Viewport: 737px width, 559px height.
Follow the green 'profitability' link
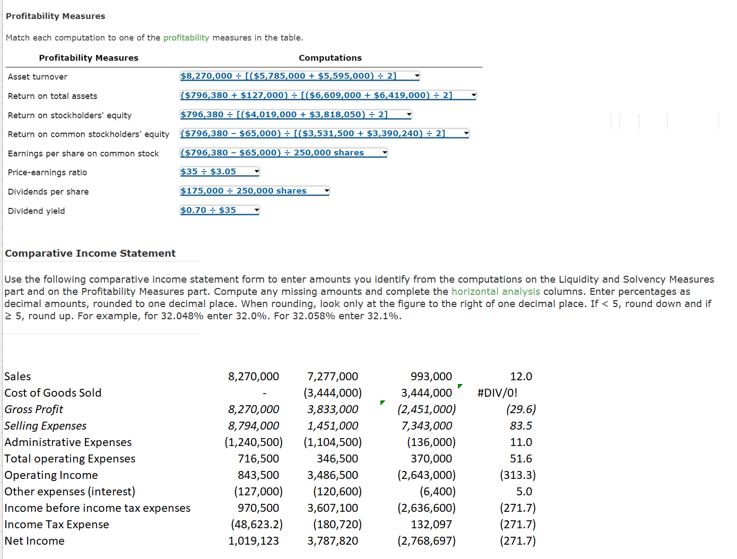186,38
